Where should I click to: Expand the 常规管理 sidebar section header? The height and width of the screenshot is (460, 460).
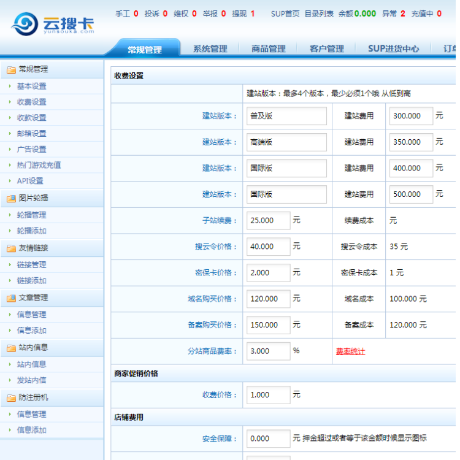tap(52, 69)
